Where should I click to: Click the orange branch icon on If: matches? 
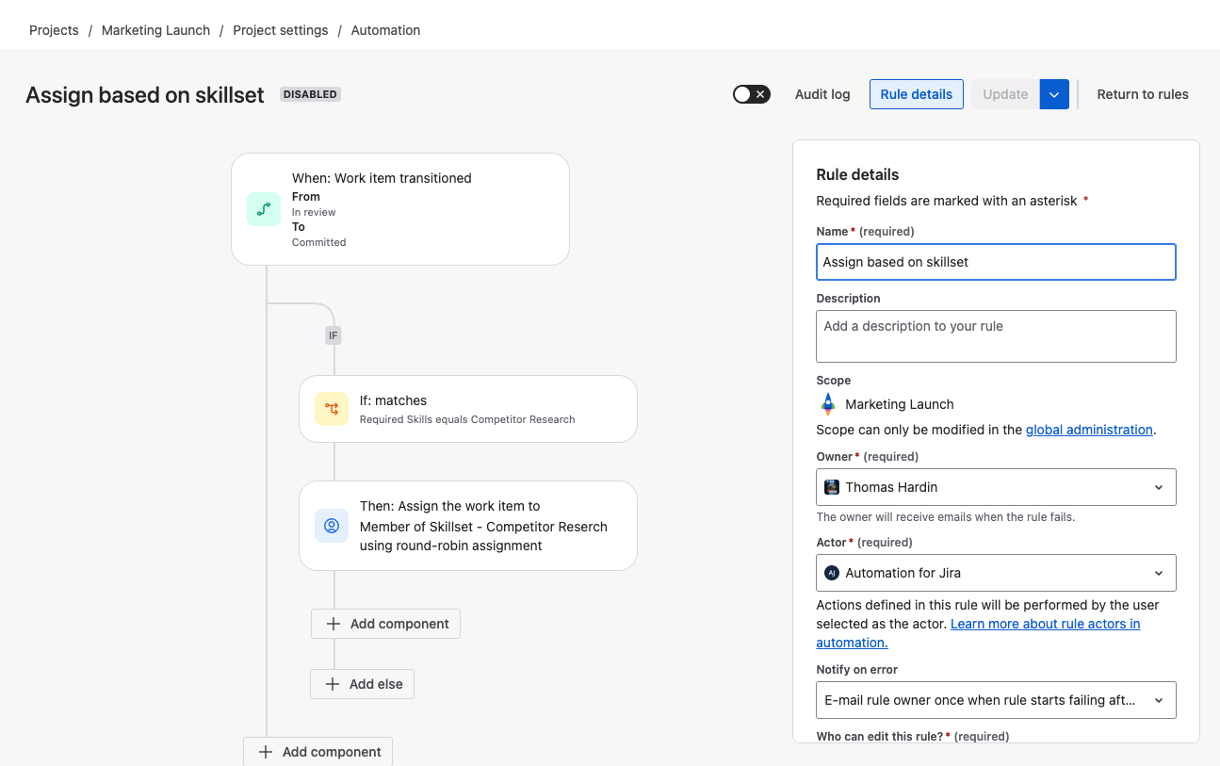point(332,409)
